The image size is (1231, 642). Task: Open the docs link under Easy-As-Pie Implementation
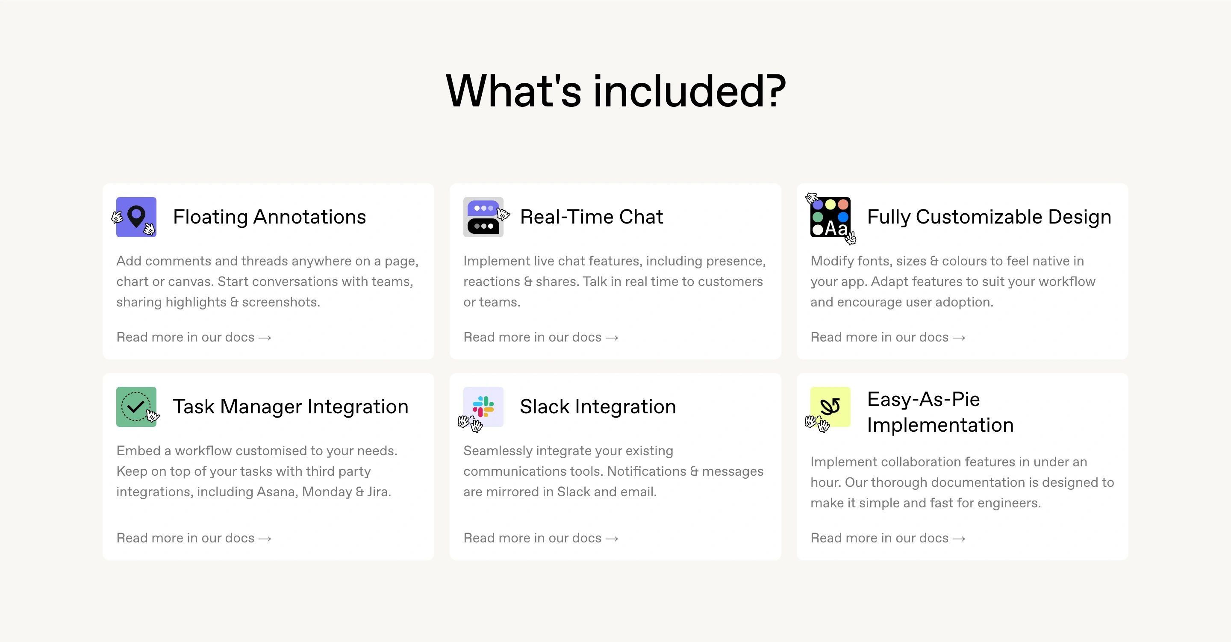pos(888,538)
